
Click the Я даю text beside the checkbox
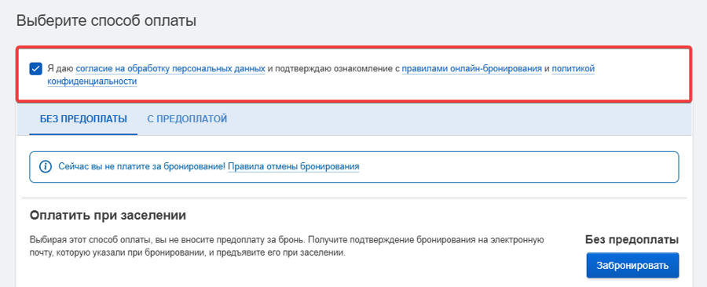[x=60, y=69]
